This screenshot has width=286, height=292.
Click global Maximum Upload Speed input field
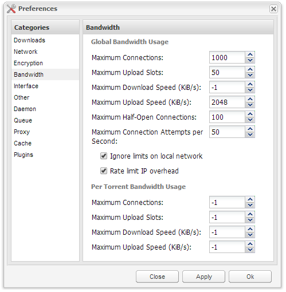pos(227,102)
